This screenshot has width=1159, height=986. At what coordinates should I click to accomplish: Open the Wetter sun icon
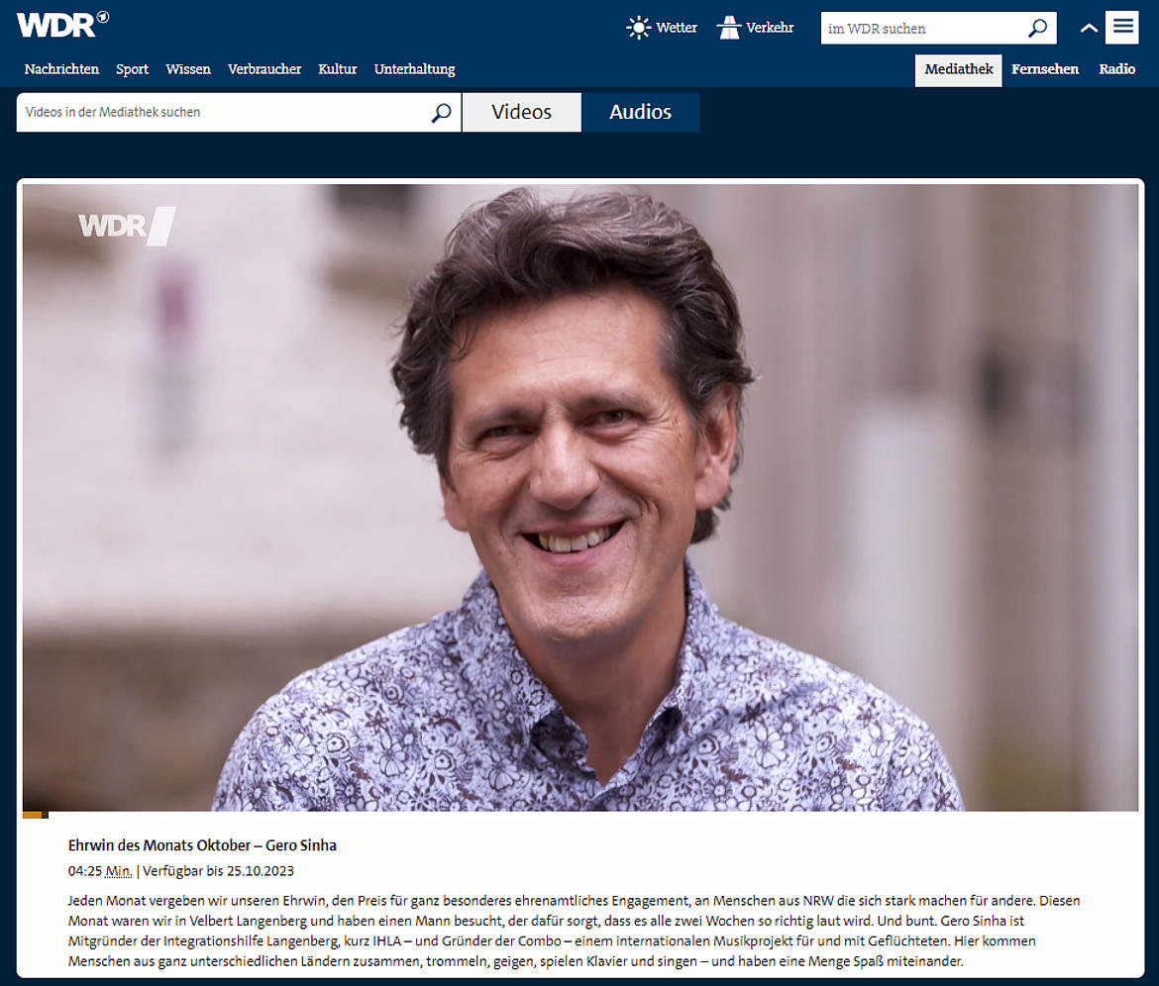point(638,28)
